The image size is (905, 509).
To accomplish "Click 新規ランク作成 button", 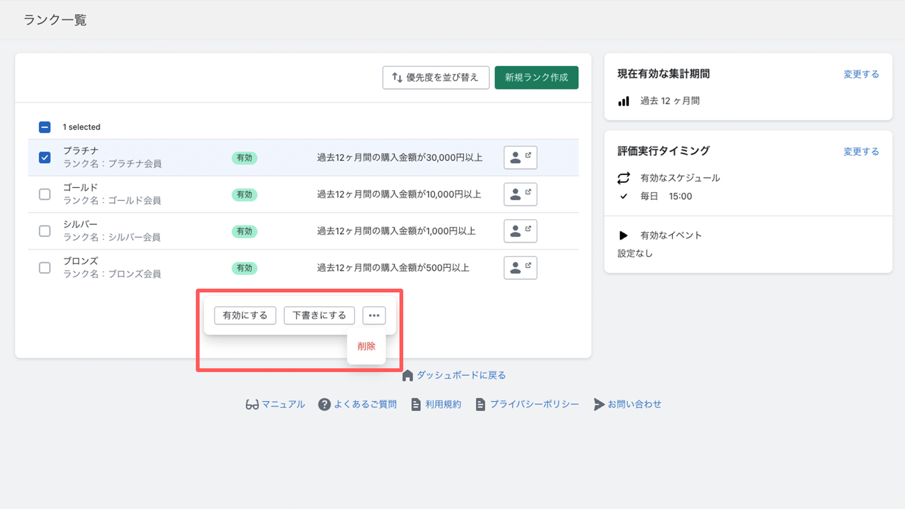I will coord(536,77).
